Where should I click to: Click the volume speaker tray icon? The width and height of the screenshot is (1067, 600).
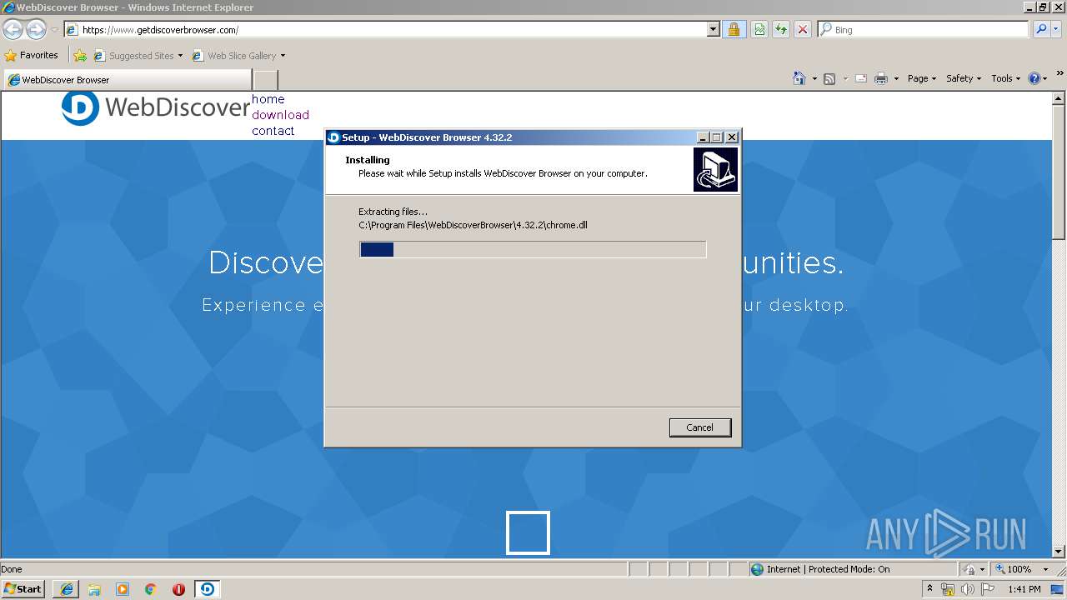(967, 589)
